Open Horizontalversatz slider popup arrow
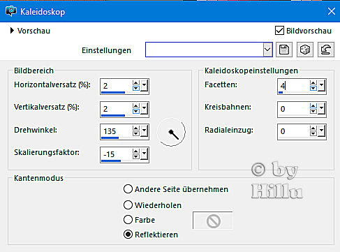This screenshot has width=340, height=252. [145, 86]
